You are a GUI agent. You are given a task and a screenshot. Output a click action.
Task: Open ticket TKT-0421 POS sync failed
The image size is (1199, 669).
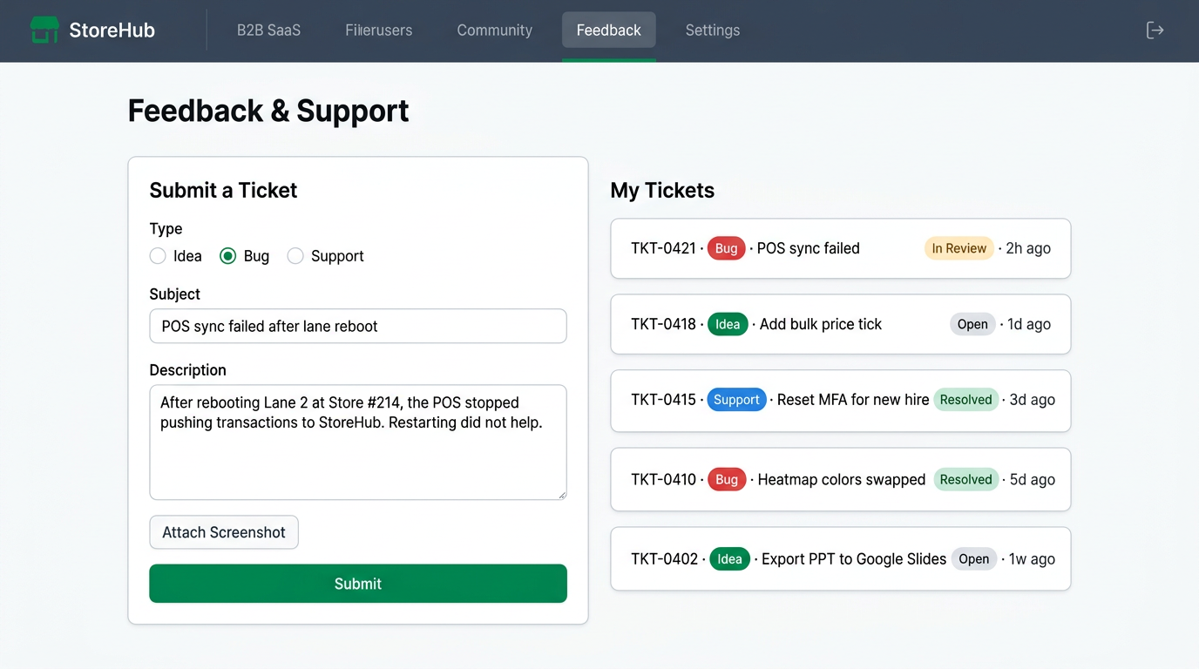point(841,248)
